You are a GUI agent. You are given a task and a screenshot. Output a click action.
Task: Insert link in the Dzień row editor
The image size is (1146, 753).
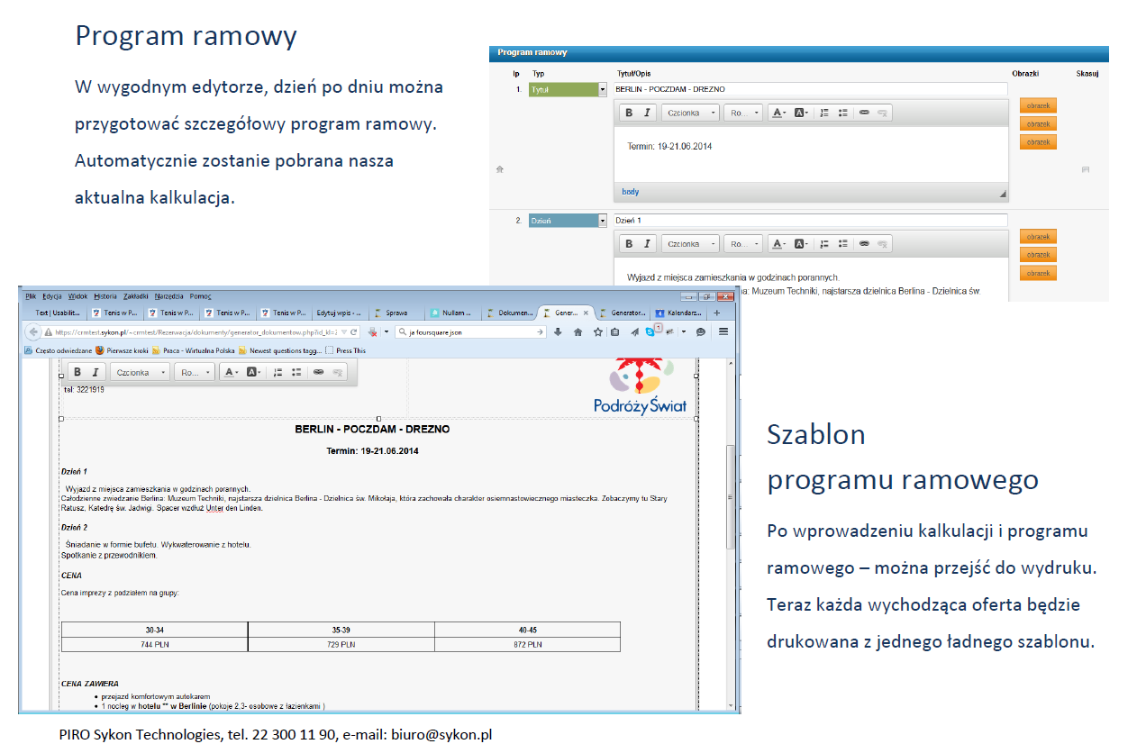tap(864, 243)
